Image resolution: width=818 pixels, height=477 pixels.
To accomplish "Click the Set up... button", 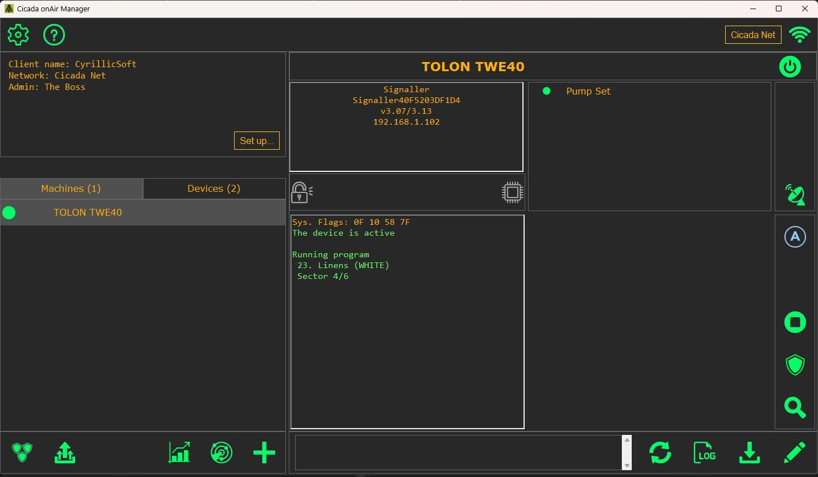I will coord(256,141).
